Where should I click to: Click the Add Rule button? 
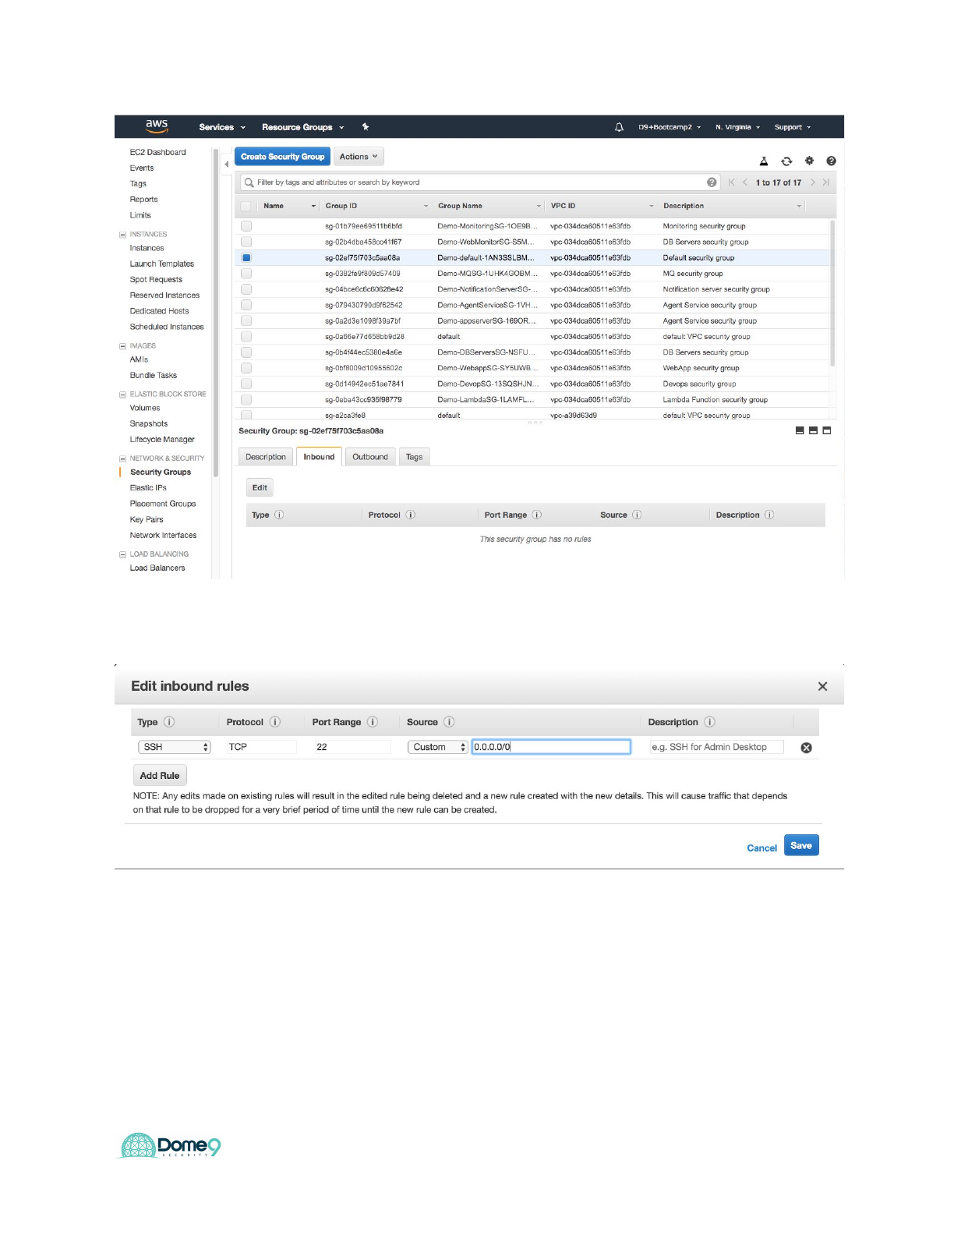point(160,776)
